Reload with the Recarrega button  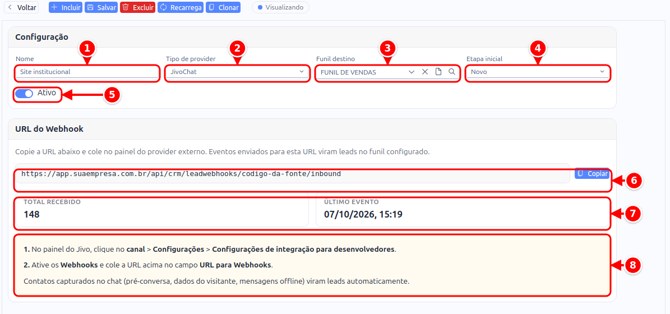coord(180,7)
